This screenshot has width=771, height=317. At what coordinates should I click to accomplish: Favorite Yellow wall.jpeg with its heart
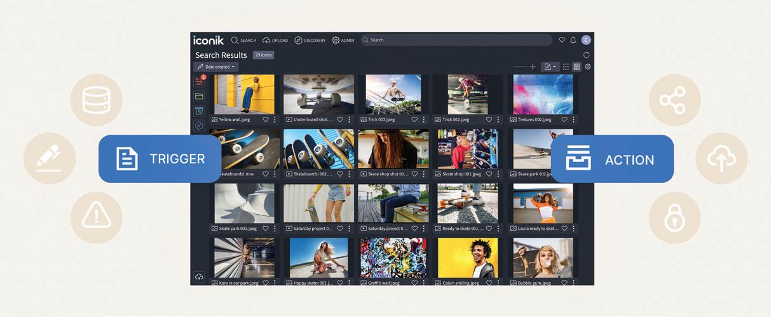[x=266, y=119]
